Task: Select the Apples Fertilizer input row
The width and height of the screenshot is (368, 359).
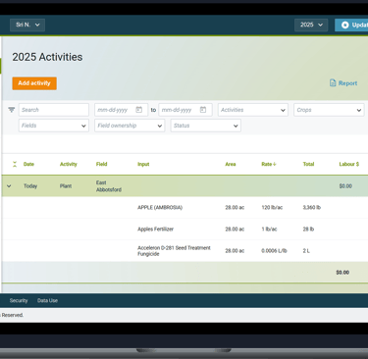Action: 184,229
